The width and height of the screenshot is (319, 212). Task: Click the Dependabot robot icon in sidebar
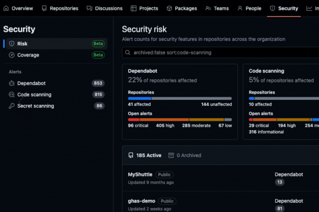pyautogui.click(x=12, y=83)
